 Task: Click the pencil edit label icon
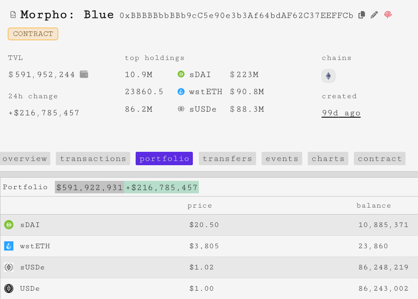(374, 15)
